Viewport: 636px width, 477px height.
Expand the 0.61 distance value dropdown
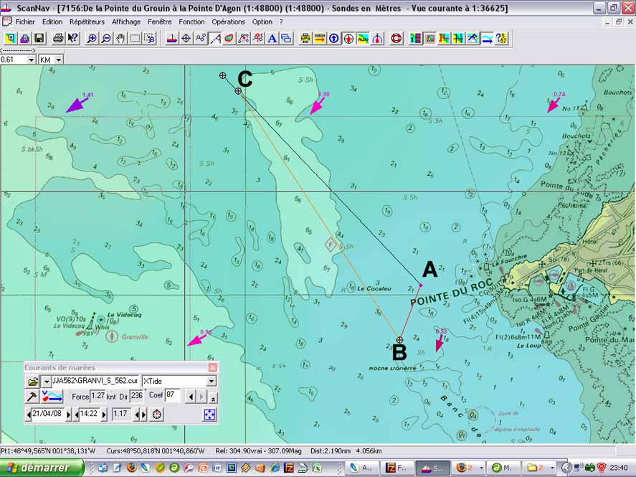tap(32, 60)
